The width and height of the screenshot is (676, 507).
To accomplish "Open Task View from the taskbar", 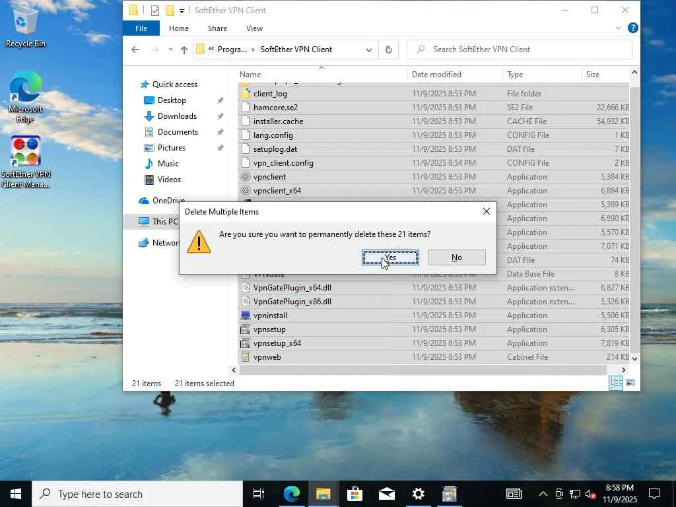I will point(259,494).
